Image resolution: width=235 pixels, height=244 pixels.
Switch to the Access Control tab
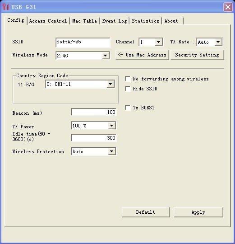[48, 21]
